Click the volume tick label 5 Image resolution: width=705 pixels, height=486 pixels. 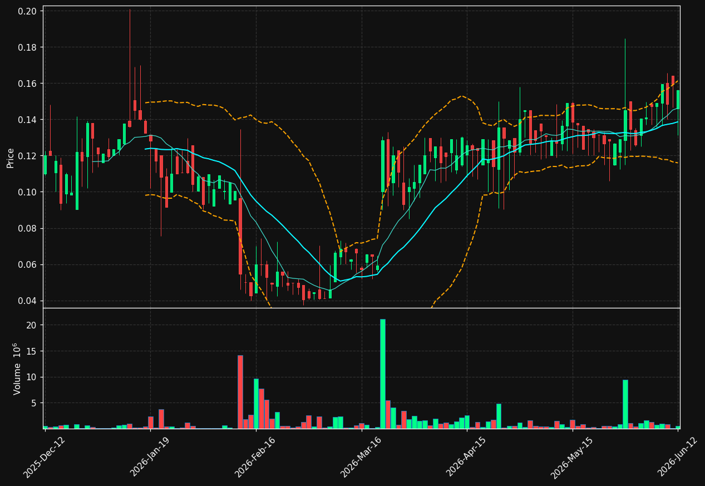(34, 402)
